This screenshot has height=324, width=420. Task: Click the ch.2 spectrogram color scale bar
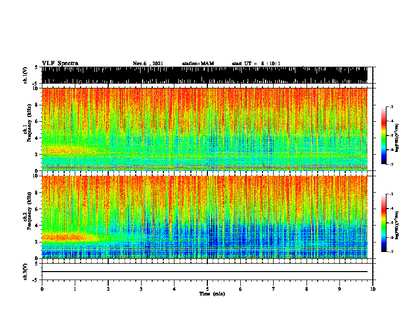[383, 223]
